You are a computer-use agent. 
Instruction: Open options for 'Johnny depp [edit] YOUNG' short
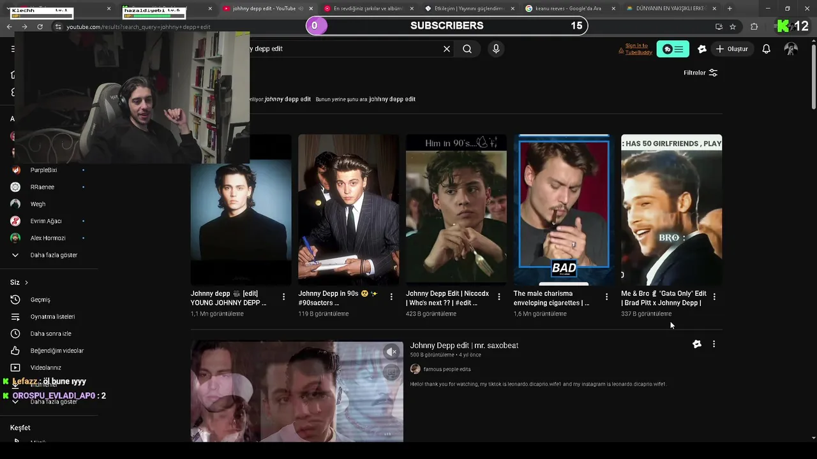[x=283, y=297]
